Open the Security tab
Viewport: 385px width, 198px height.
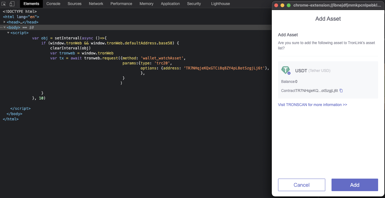tap(194, 4)
